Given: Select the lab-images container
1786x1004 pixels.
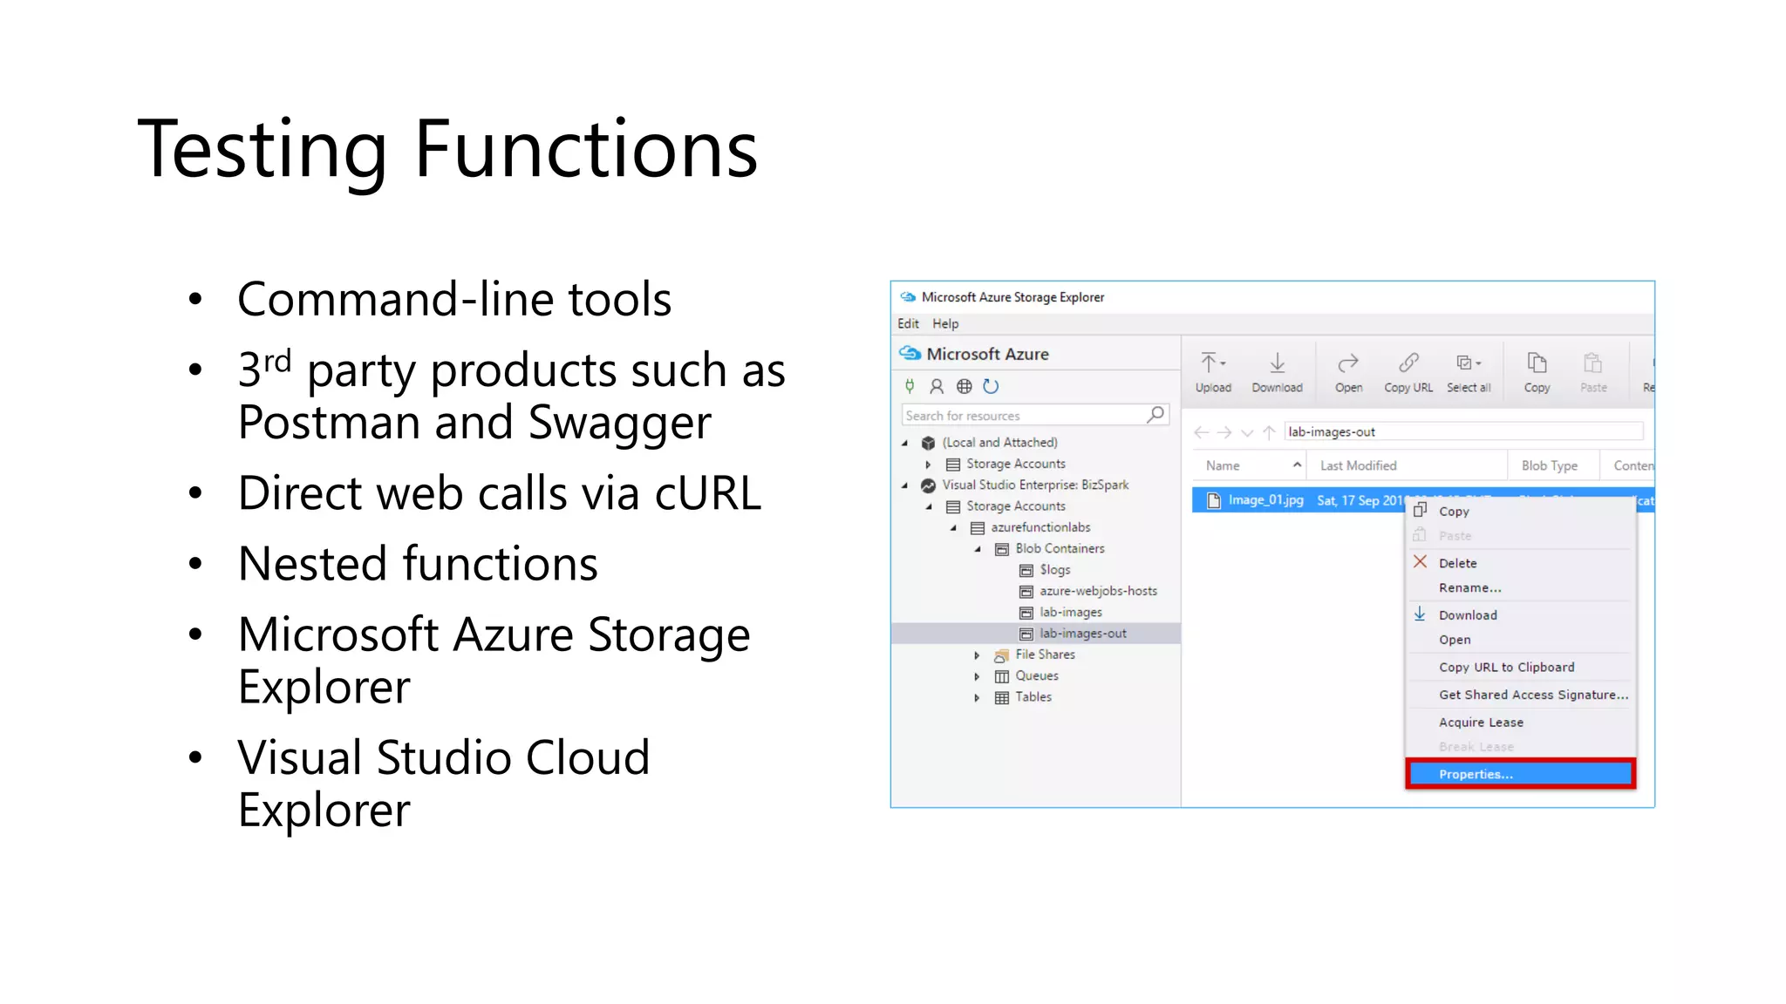Looking at the screenshot, I should 1070,613.
